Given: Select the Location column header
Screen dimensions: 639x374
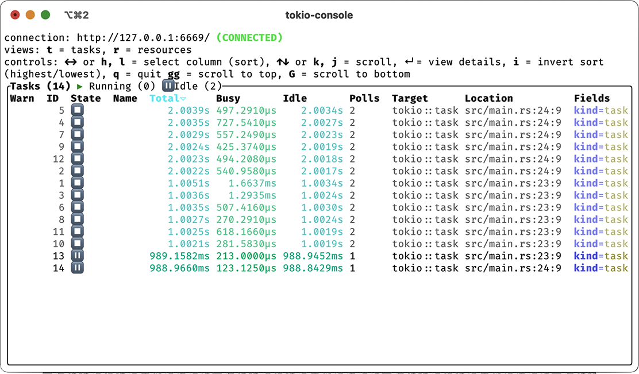Looking at the screenshot, I should click(488, 98).
